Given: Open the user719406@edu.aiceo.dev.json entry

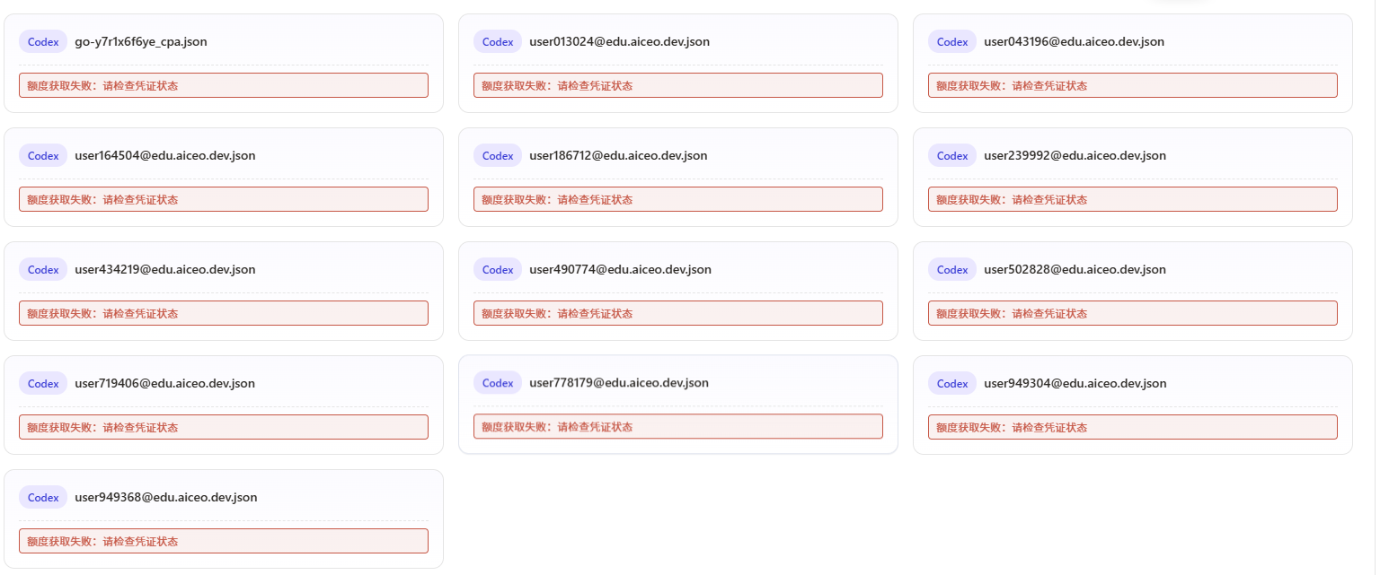Looking at the screenshot, I should [165, 383].
